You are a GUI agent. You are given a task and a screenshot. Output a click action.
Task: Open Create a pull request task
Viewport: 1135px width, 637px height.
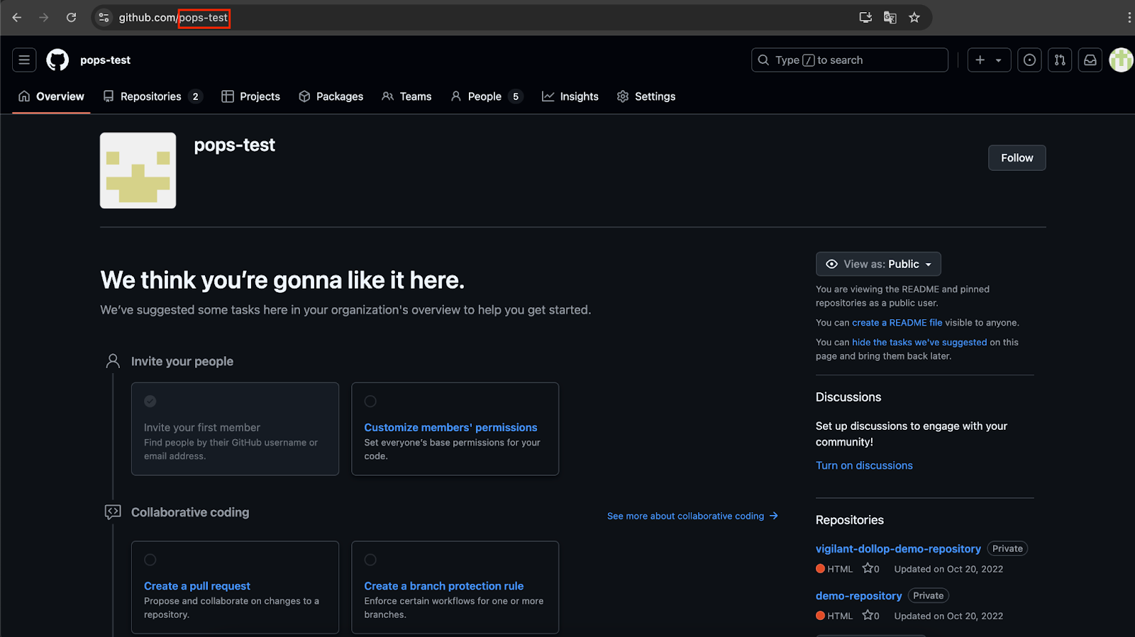coord(197,586)
